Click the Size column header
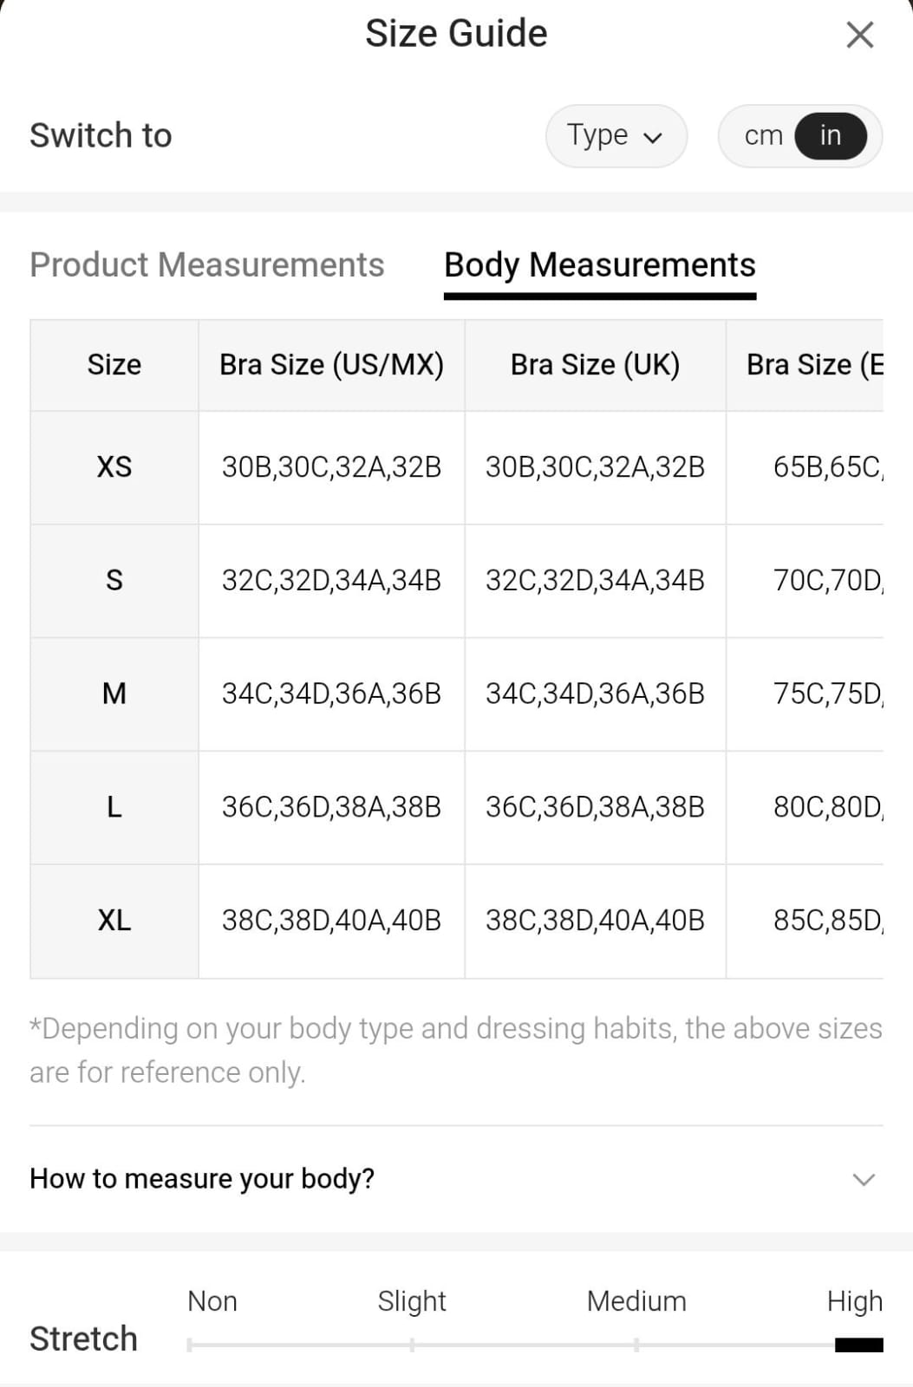The width and height of the screenshot is (913, 1387). [x=114, y=365]
